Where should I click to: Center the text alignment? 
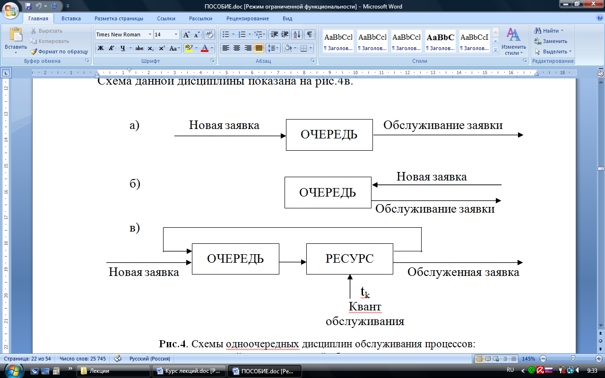point(237,48)
